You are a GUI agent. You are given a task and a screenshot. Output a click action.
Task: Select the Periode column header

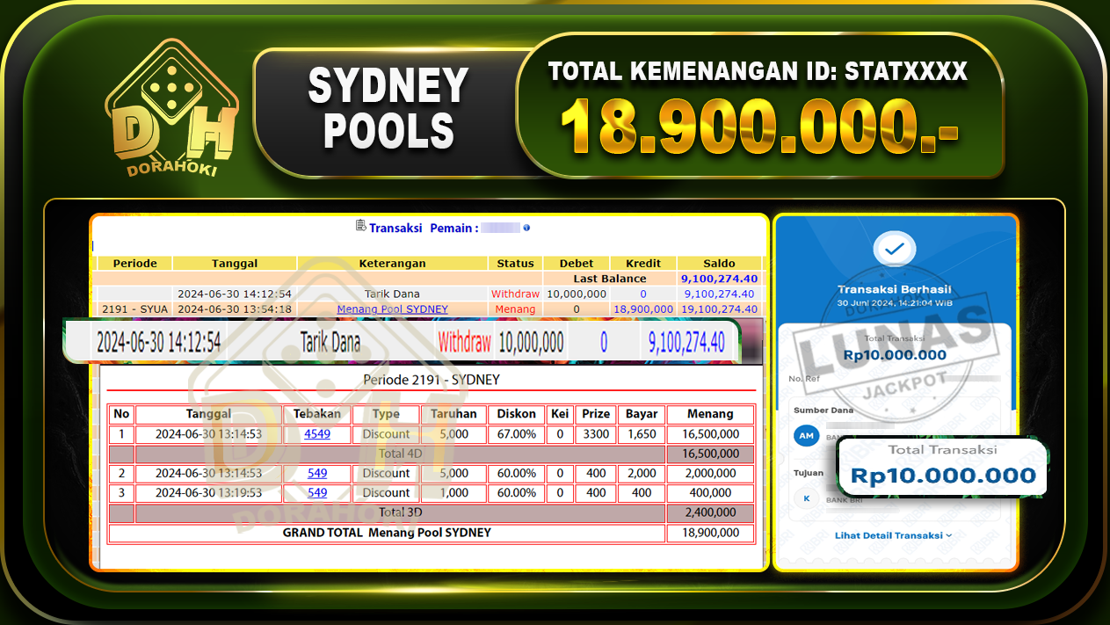134,263
